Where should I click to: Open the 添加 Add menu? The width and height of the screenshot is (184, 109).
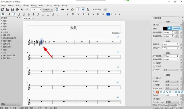[x=26, y=5]
